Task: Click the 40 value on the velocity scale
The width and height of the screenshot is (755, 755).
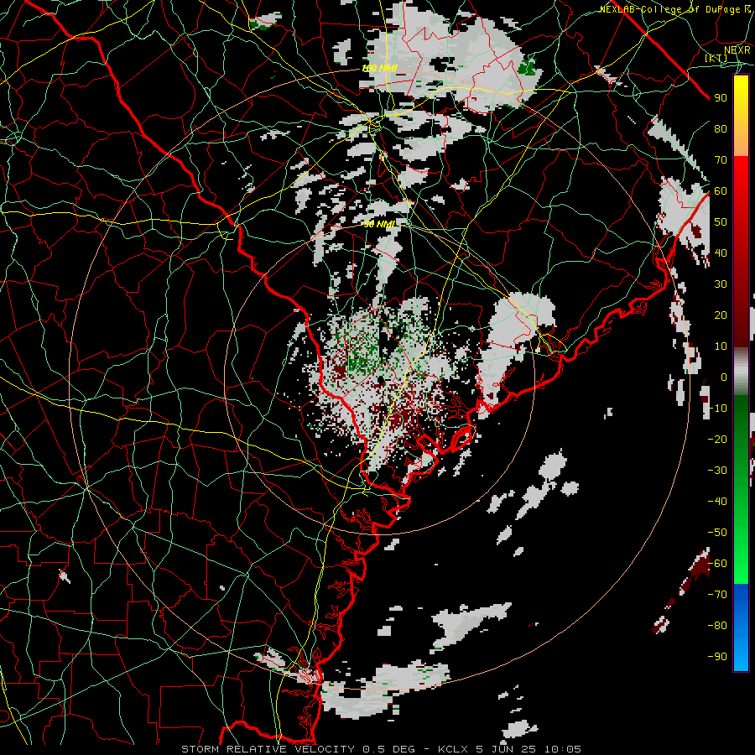Action: pos(721,253)
